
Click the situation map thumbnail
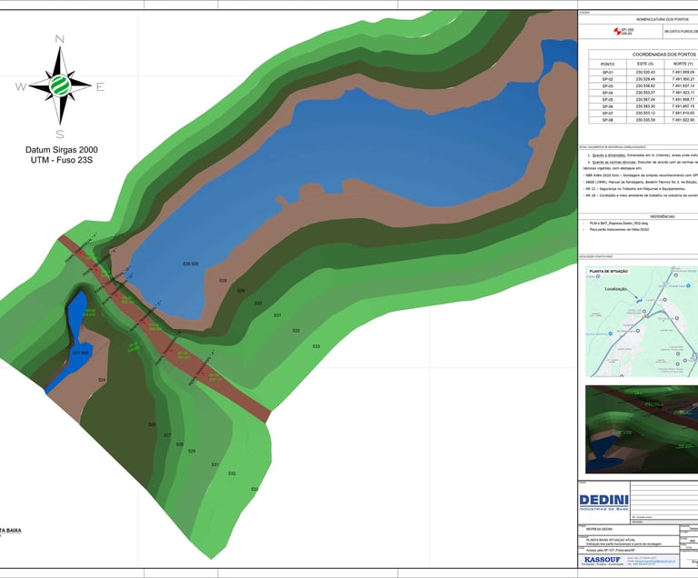pyautogui.click(x=642, y=322)
